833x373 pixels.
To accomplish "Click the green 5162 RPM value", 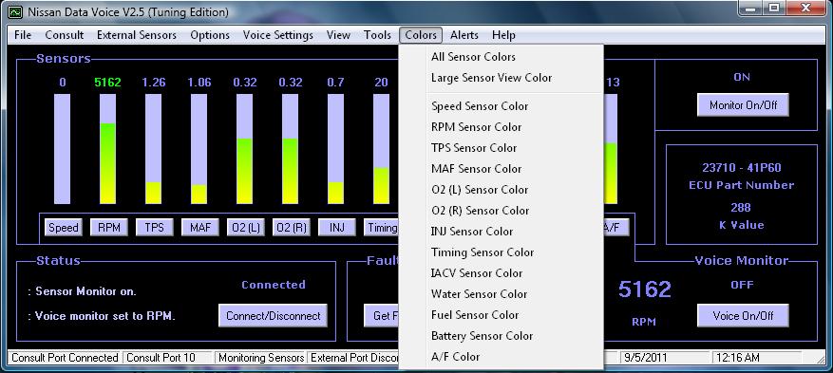I will pyautogui.click(x=108, y=83).
